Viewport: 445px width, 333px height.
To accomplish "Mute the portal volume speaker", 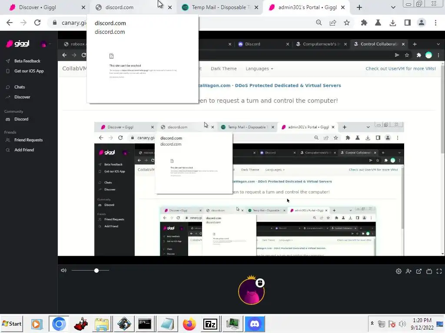I will [63, 271].
